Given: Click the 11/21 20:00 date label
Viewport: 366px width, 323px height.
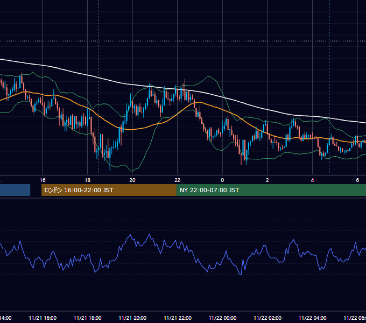Looking at the screenshot, I should coord(132,318).
